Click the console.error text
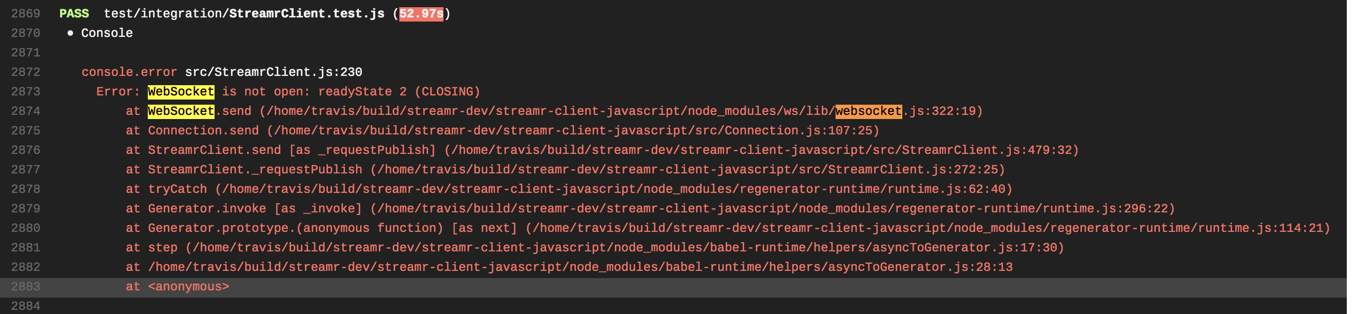Screen dimensions: 1355x314 pos(129,72)
